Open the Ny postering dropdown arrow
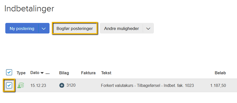The image size is (237, 103). (x=44, y=28)
